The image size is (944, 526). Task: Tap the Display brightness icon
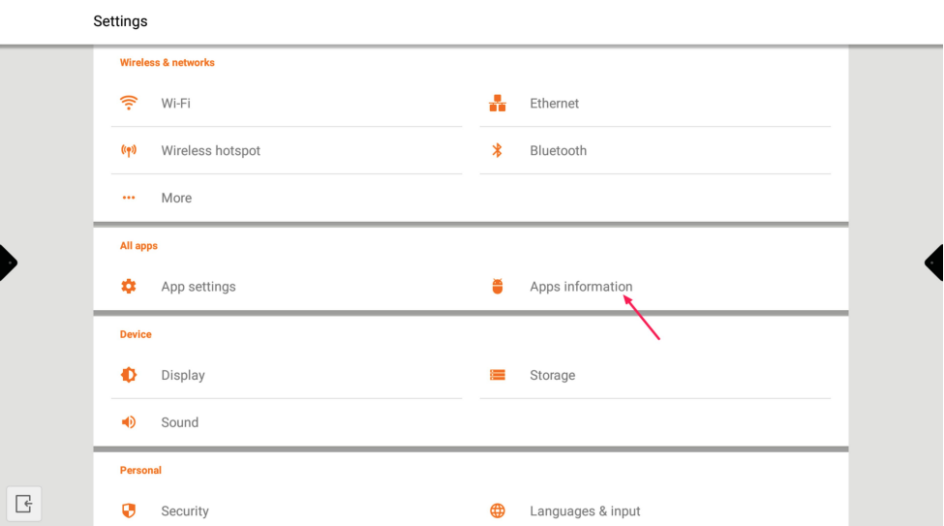click(x=129, y=375)
